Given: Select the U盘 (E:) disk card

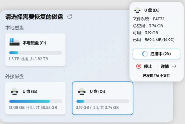Looking at the screenshot, I should coord(35,98).
